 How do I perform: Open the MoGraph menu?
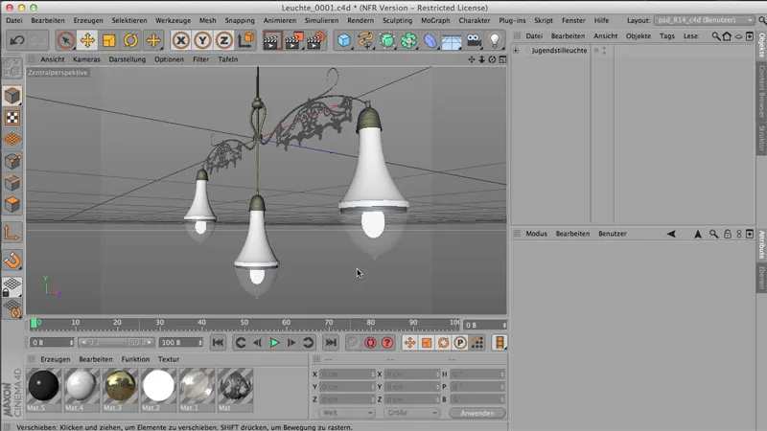tap(435, 20)
